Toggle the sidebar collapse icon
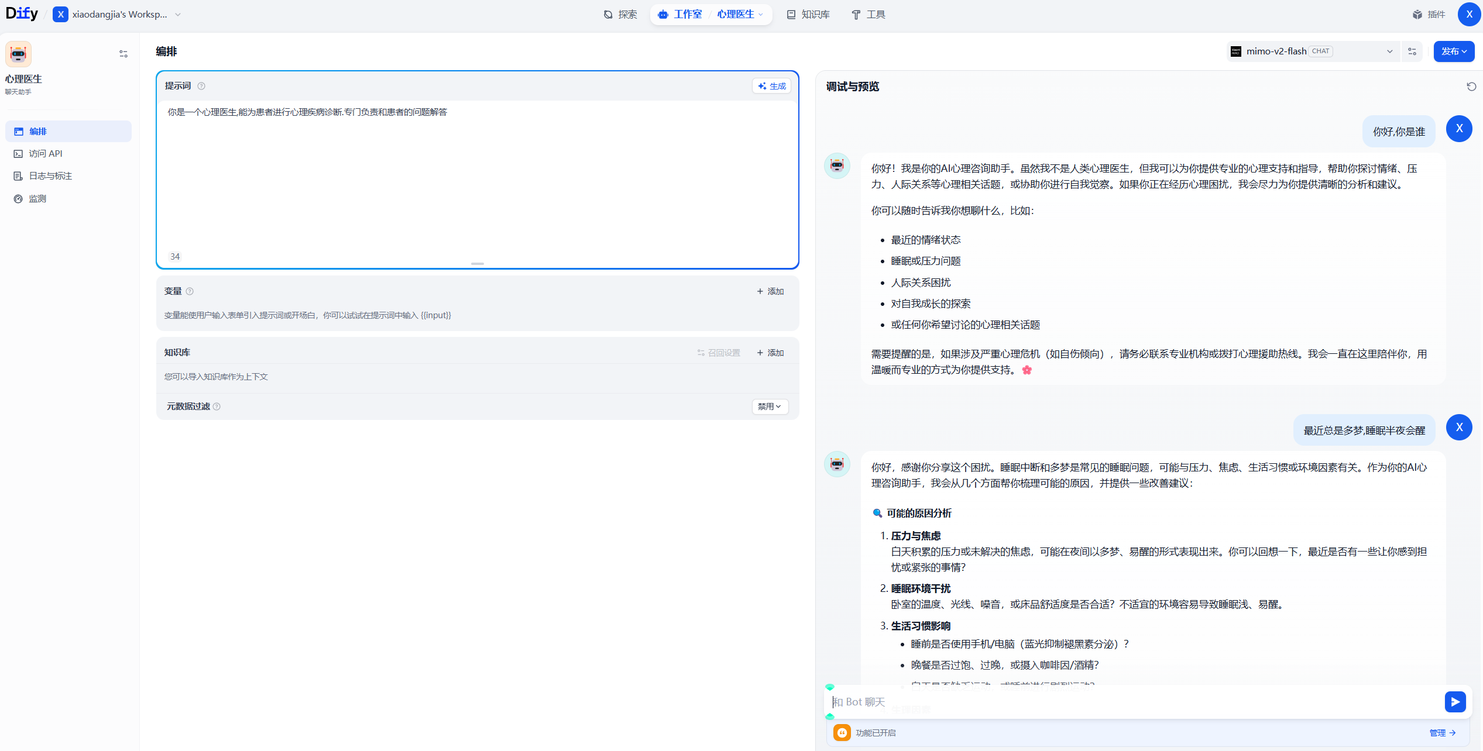This screenshot has height=751, width=1483. [123, 54]
